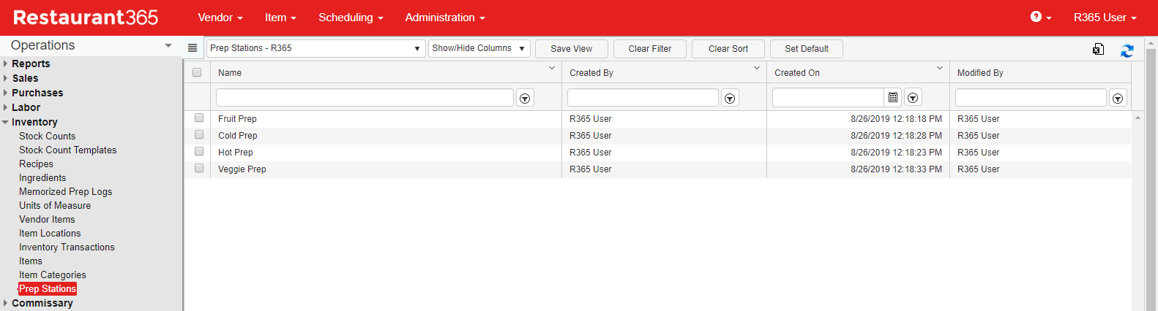Click the Clear Filter button
This screenshot has height=311, width=1158.
(x=650, y=49)
